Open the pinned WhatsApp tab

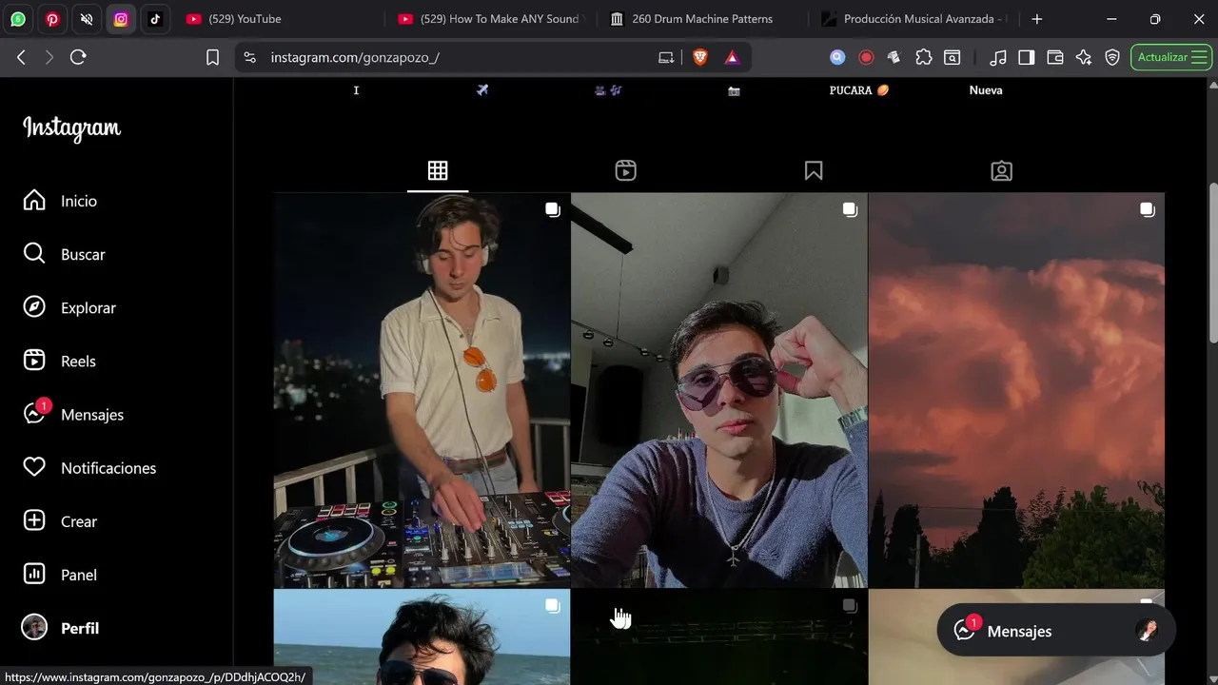[18, 19]
